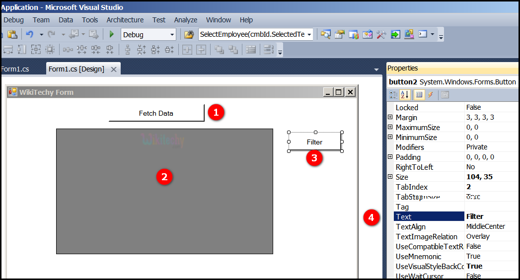Switch Properties to Categorized view icon
520x280 pixels.
pyautogui.click(x=393, y=95)
